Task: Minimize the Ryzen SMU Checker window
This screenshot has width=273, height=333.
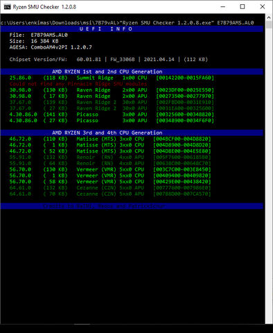Action: [222, 7]
